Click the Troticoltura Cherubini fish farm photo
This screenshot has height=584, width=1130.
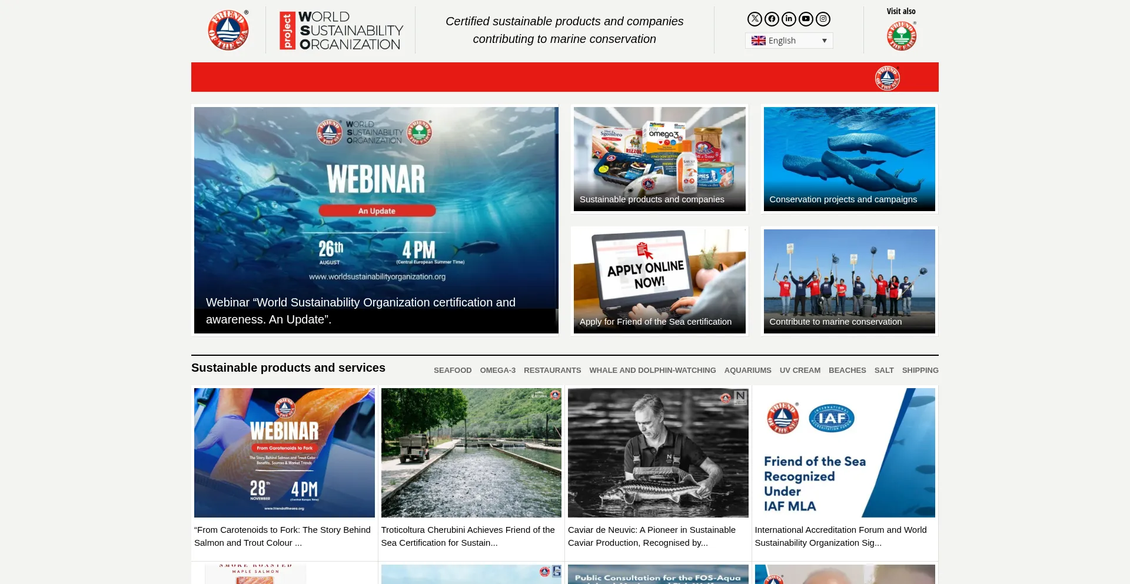tap(471, 453)
